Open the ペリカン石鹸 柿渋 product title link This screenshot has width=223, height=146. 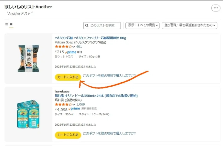90,38
